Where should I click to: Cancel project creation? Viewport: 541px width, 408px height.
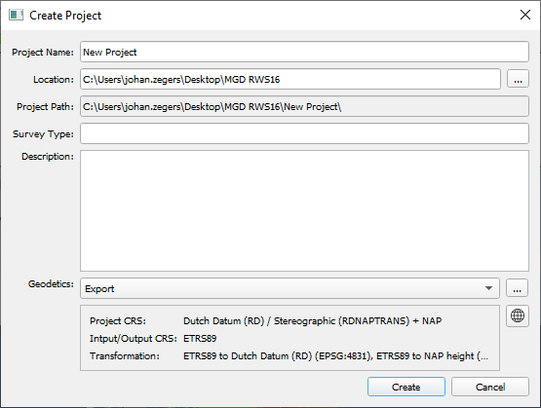(x=490, y=387)
